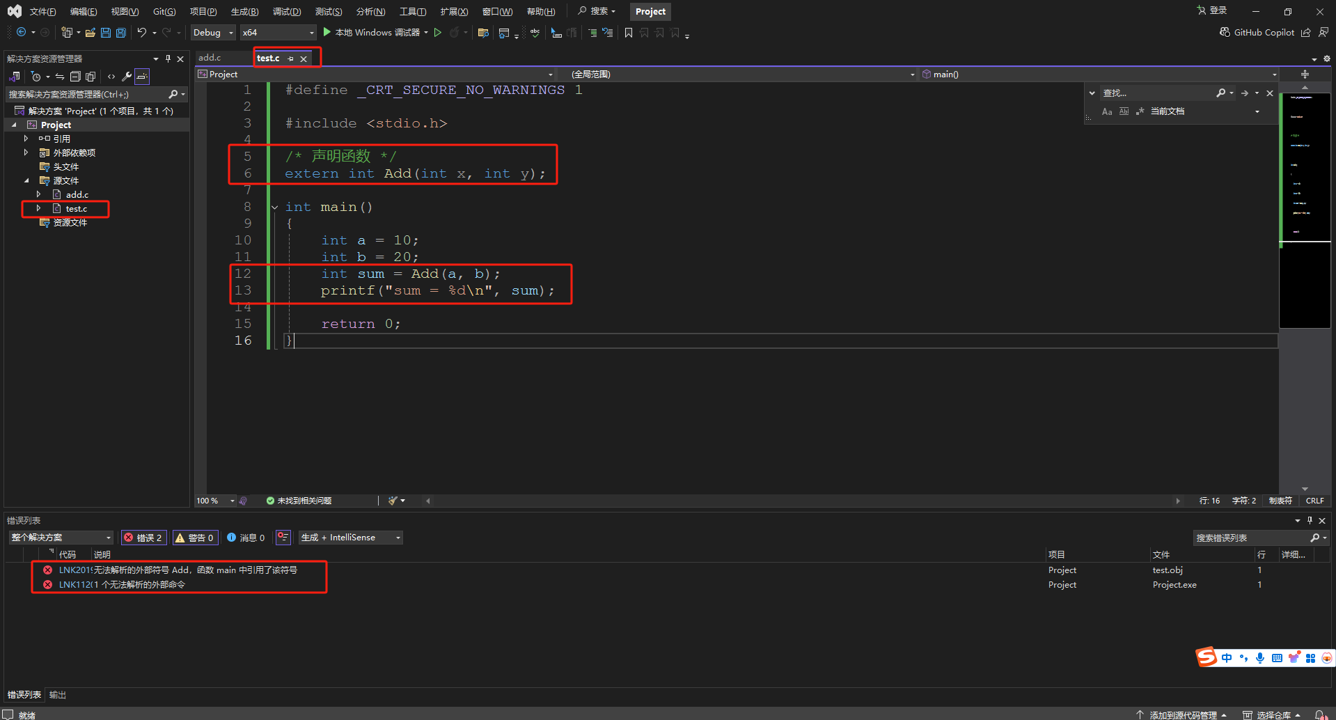The height and width of the screenshot is (720, 1336).
Task: Click 添加到源代码管理 in the status bar
Action: (x=1182, y=714)
